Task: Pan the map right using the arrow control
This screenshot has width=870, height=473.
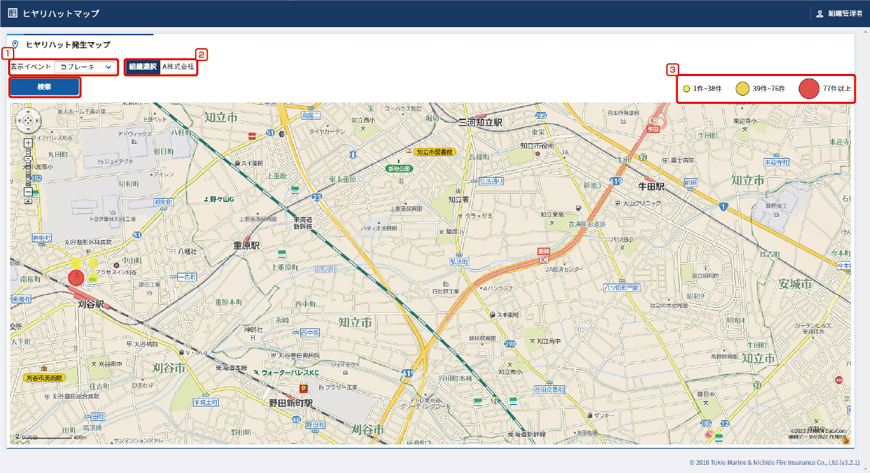Action: 36,121
